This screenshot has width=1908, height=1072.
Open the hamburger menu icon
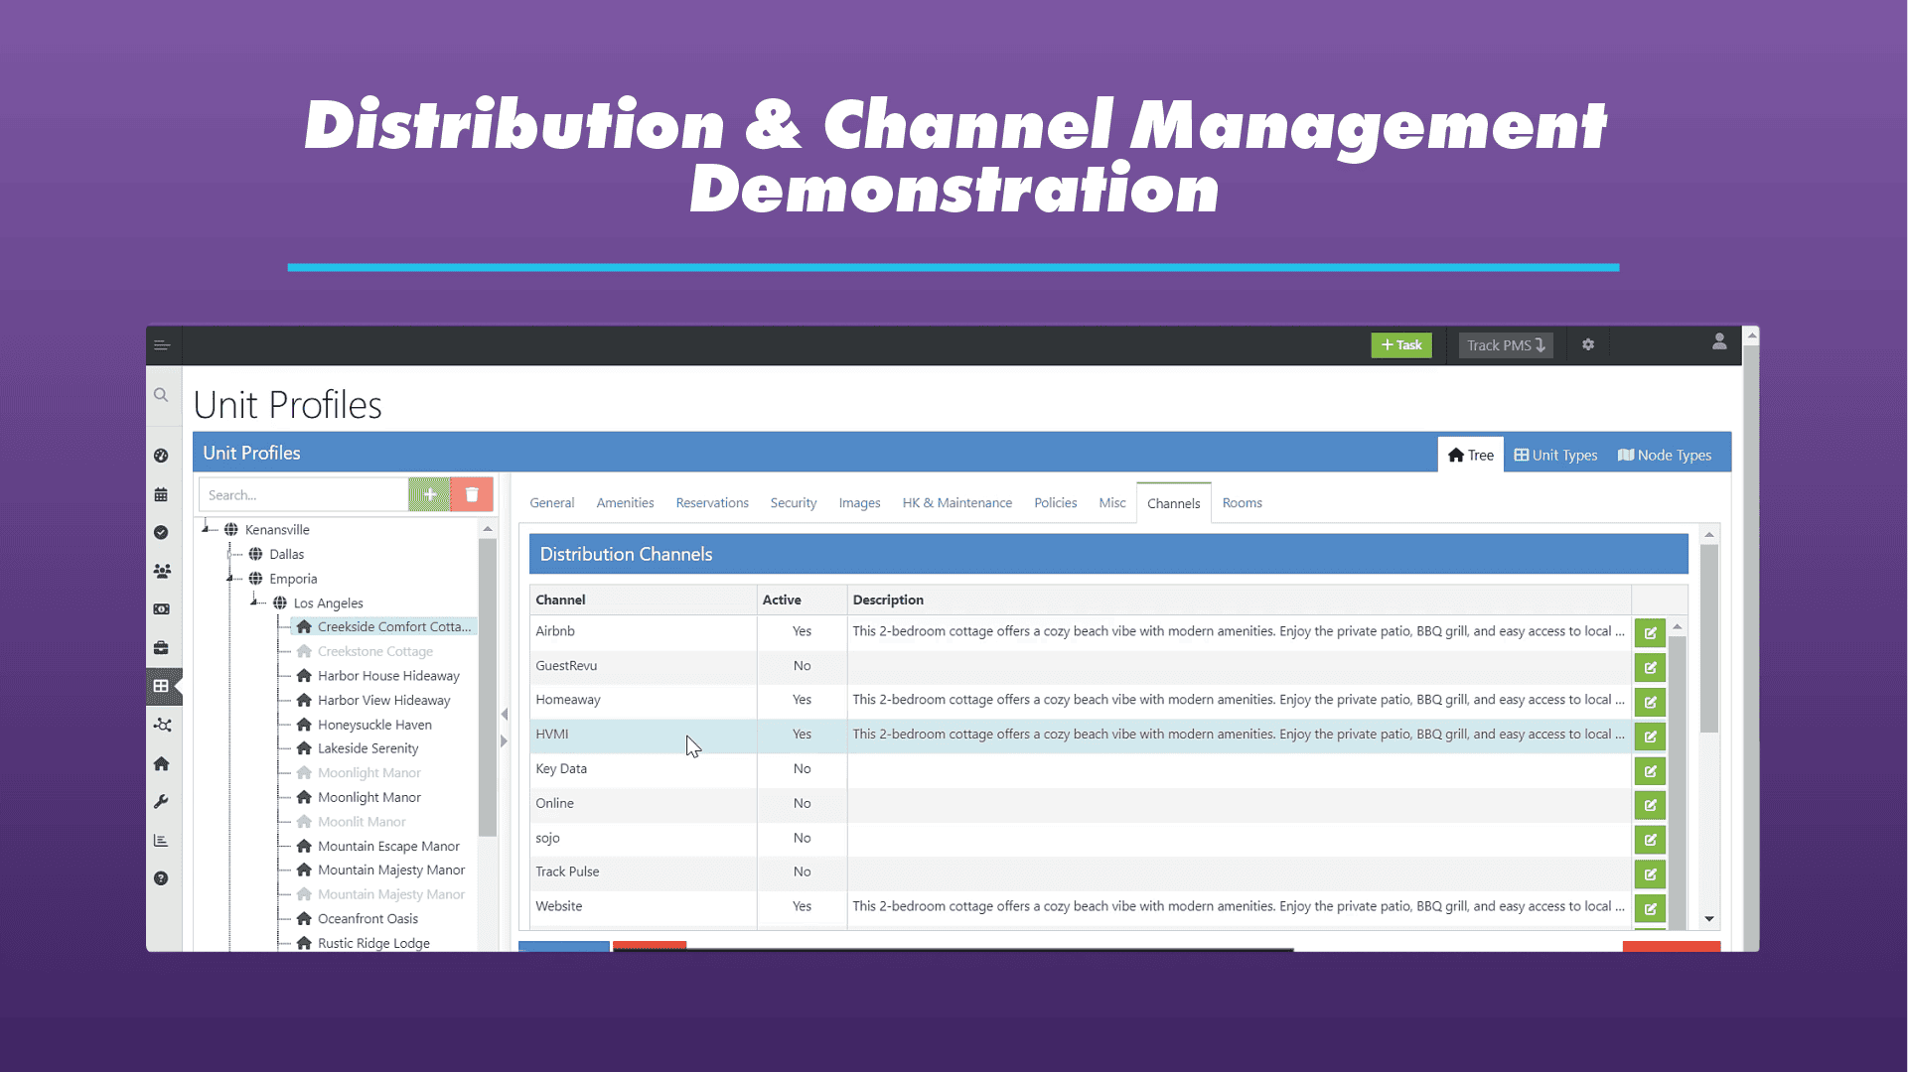(162, 345)
